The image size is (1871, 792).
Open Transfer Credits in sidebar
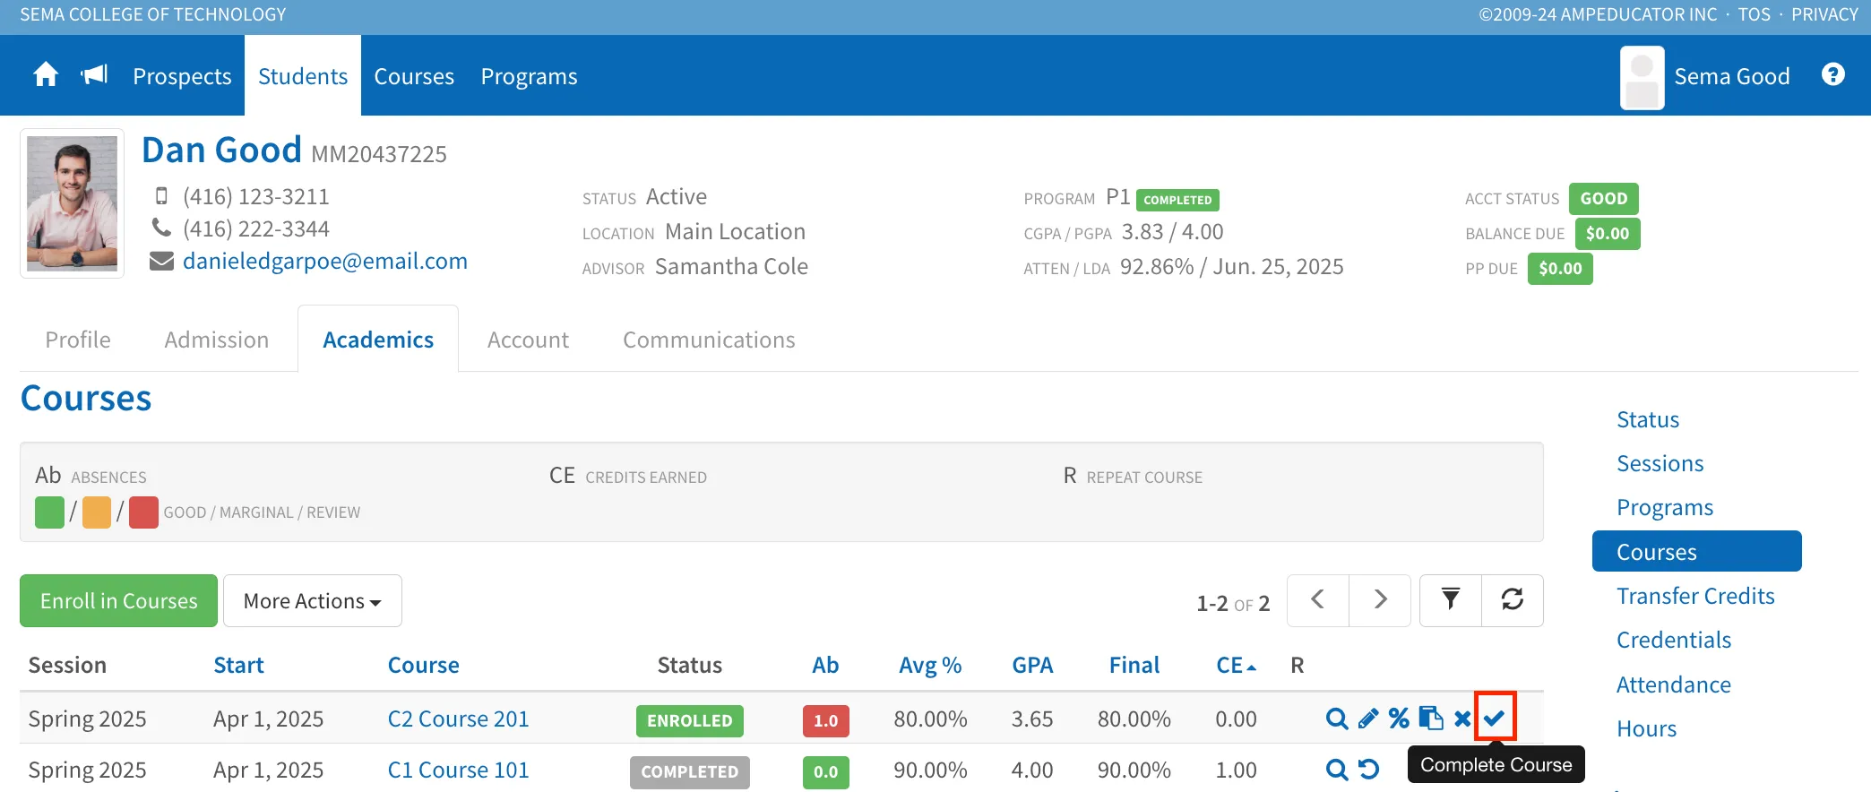coord(1695,596)
